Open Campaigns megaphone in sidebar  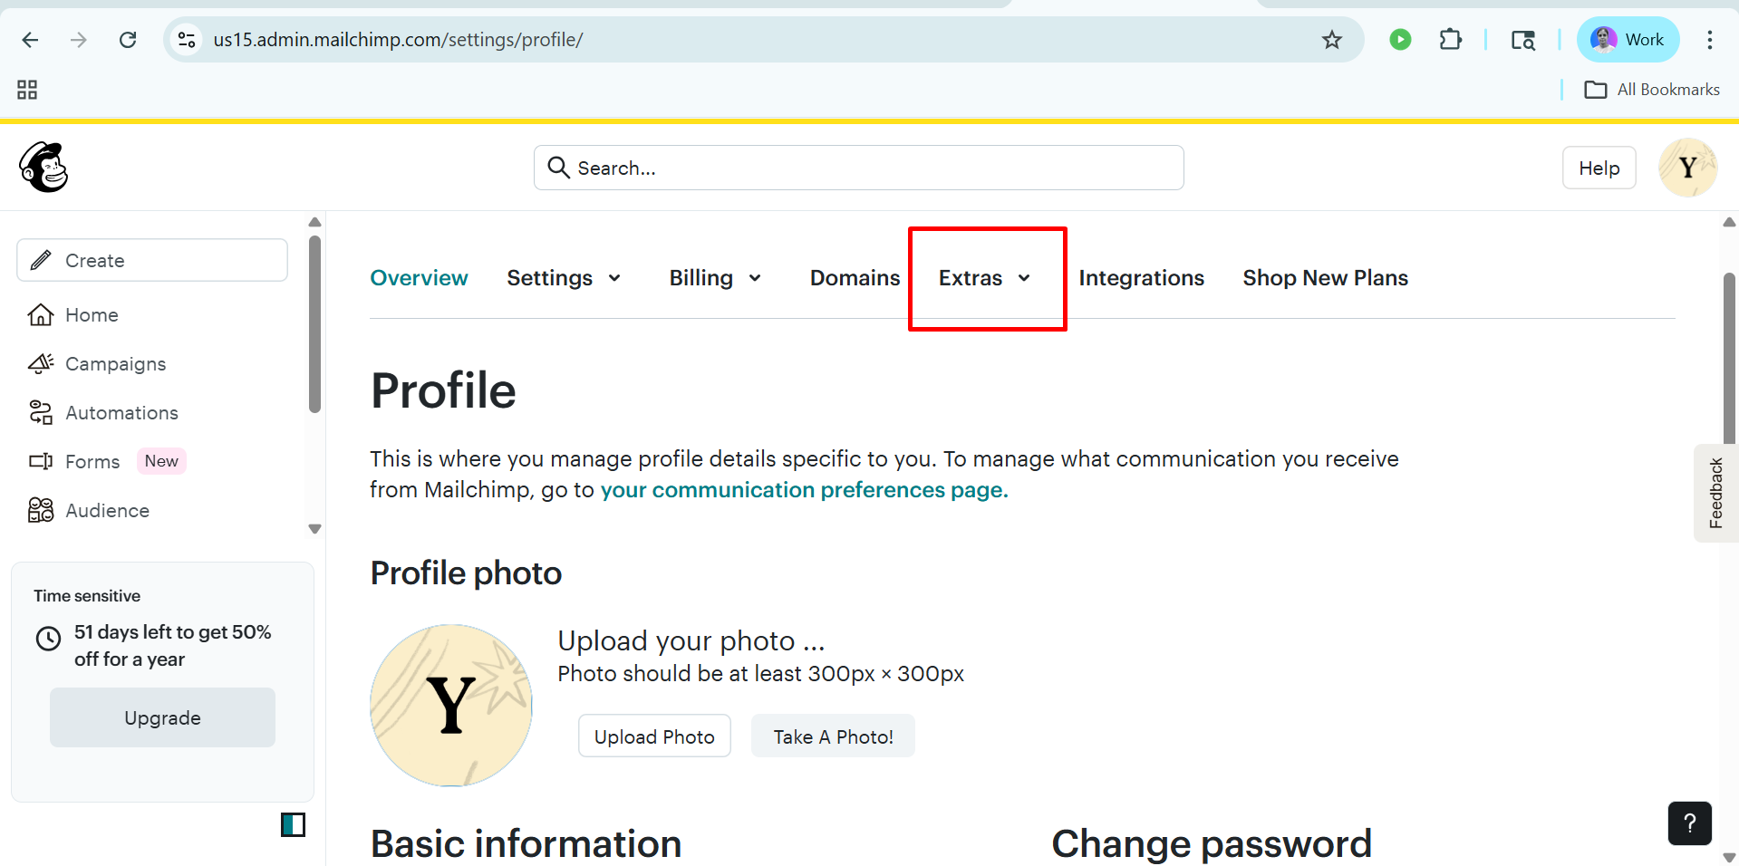97,364
